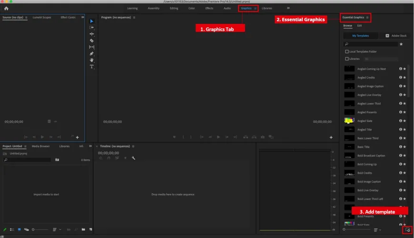Show more workspaces overflow chevron
Viewport: 414px width, 238px height.
coord(288,8)
